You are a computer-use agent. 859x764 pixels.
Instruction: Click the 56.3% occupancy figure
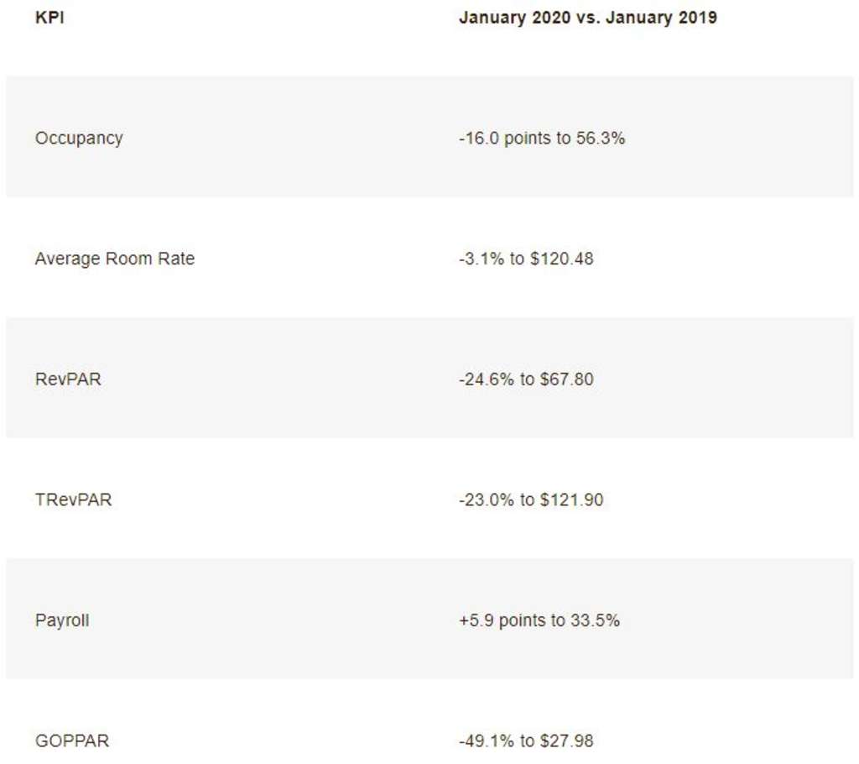pyautogui.click(x=601, y=139)
